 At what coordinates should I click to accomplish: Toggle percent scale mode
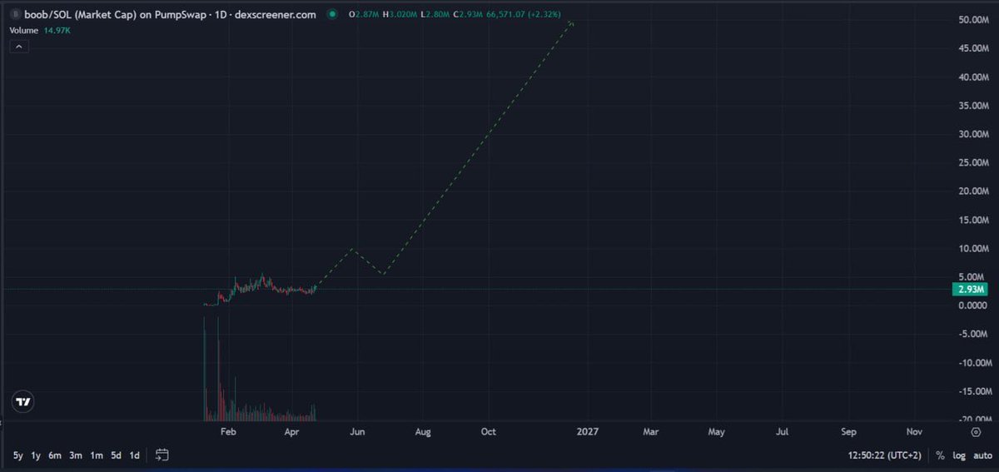(x=940, y=455)
